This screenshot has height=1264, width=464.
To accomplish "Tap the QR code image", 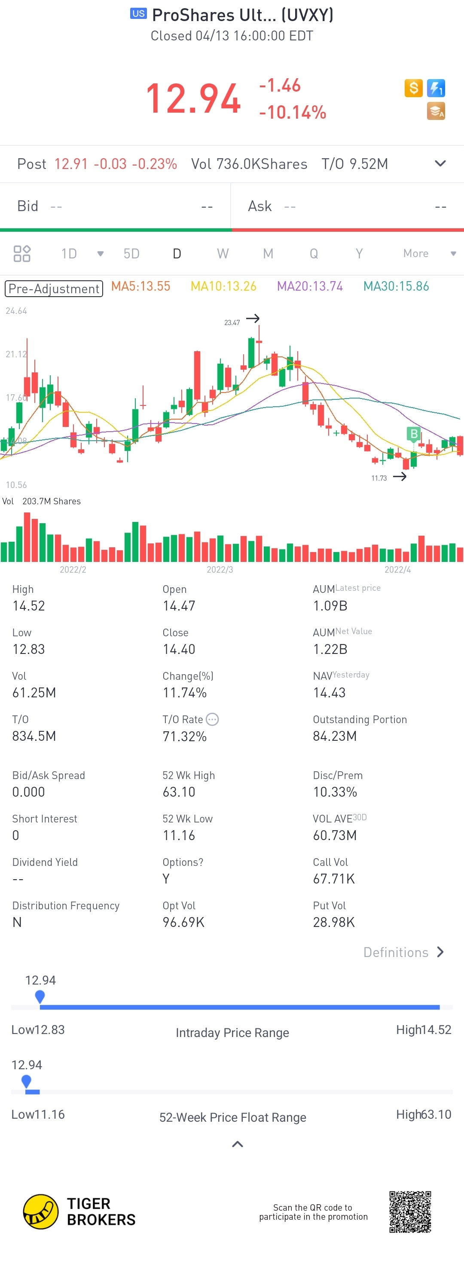I will coord(411,1212).
